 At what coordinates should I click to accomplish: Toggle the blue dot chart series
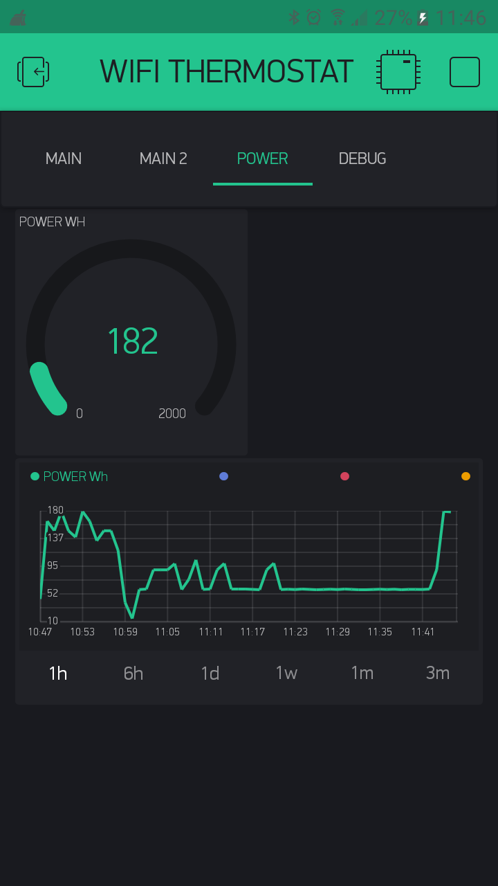pyautogui.click(x=223, y=476)
